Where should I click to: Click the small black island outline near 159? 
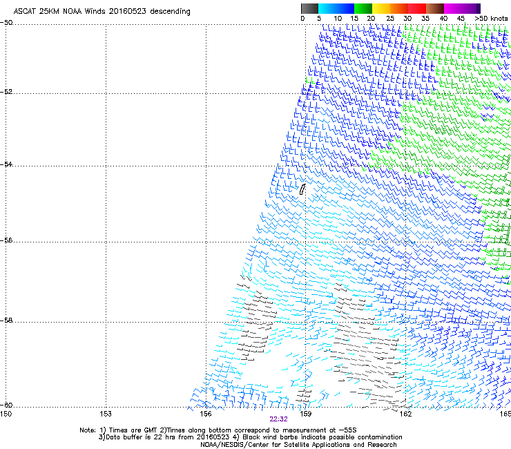tap(302, 189)
